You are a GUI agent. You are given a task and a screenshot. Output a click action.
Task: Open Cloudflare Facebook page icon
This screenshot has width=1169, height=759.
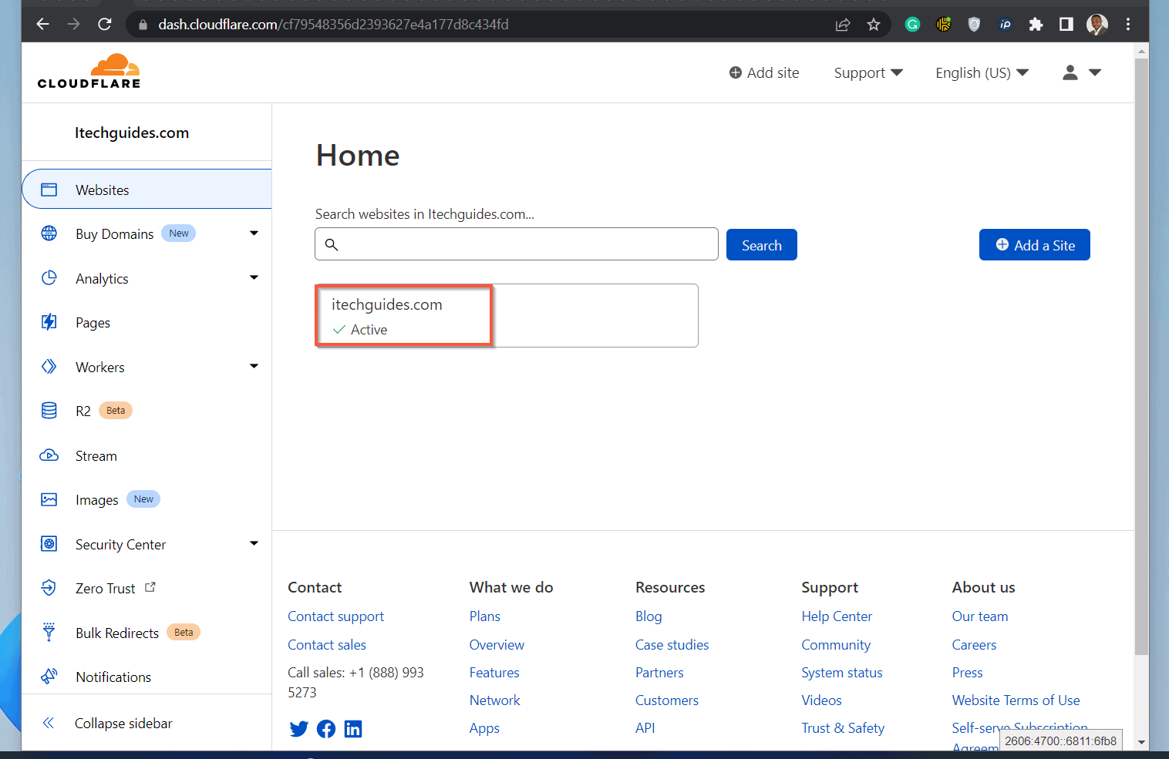(x=326, y=729)
